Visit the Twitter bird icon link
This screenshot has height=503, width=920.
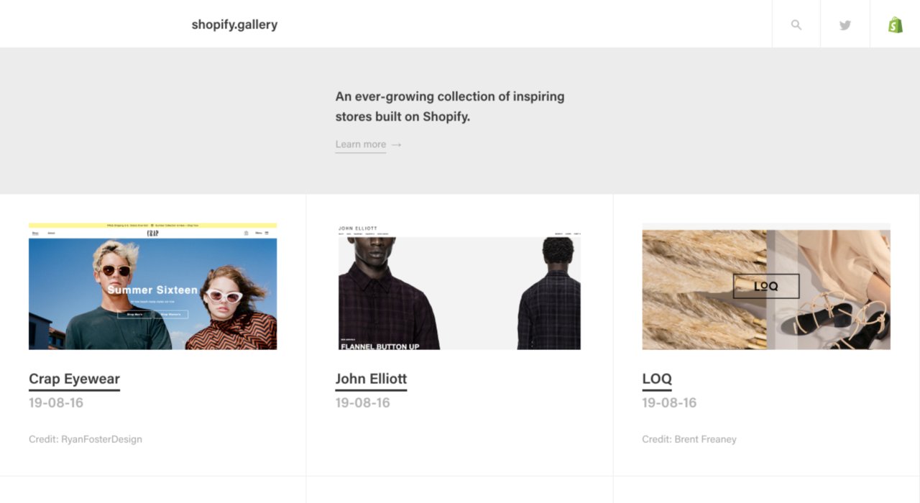pos(845,25)
